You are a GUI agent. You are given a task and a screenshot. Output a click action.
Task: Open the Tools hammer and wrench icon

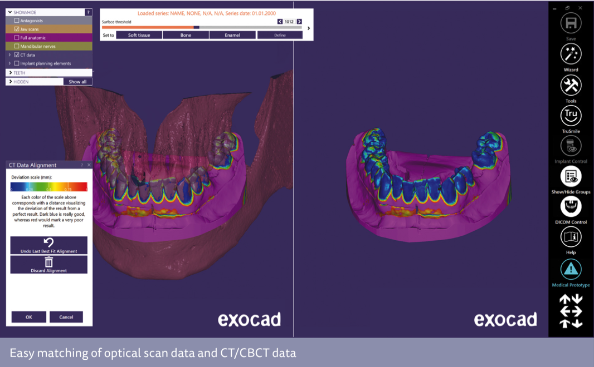tap(571, 86)
